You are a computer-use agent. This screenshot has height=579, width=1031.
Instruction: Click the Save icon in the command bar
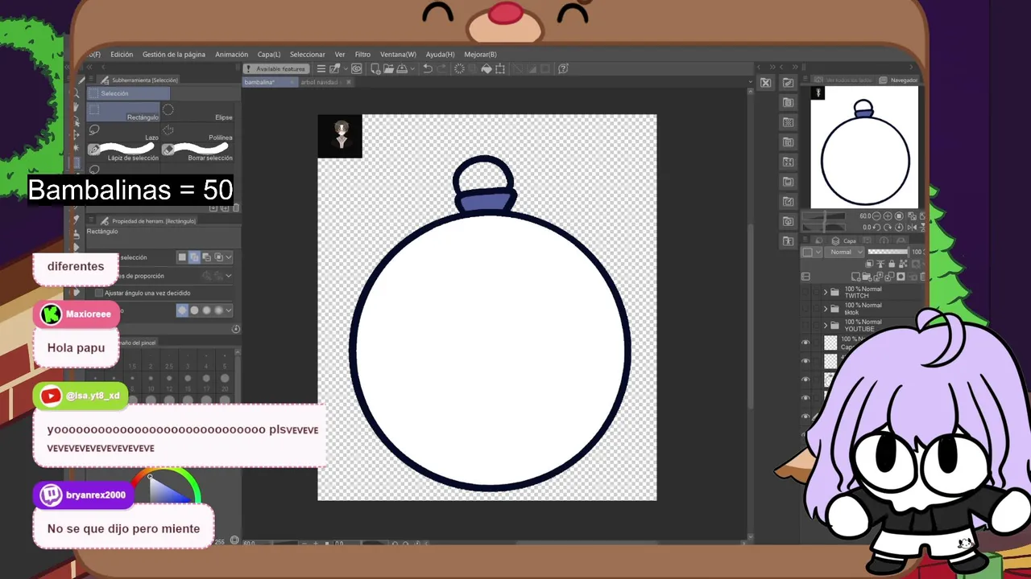pyautogui.click(x=402, y=69)
